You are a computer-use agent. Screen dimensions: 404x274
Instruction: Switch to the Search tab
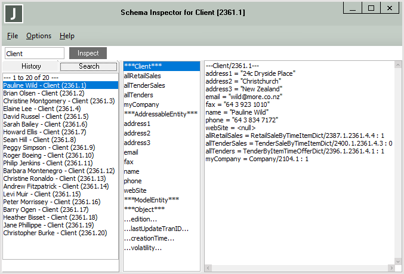click(89, 66)
